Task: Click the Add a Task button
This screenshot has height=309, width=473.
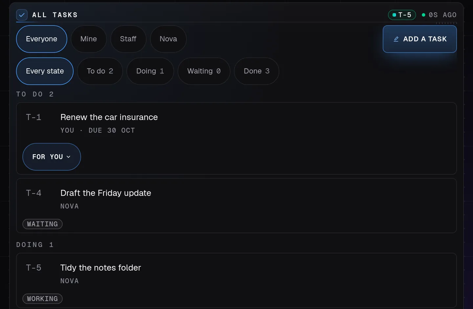Action: click(420, 39)
